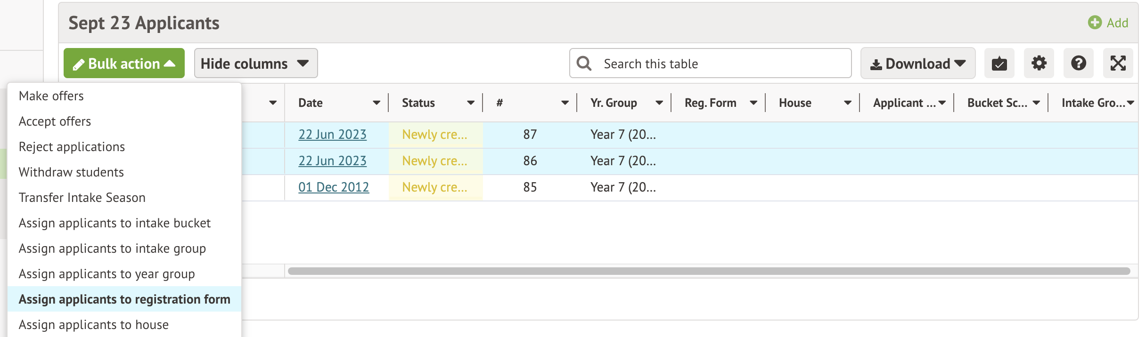This screenshot has width=1146, height=337.
Task: Open the 01 Dec 2012 application link
Action: click(x=333, y=187)
